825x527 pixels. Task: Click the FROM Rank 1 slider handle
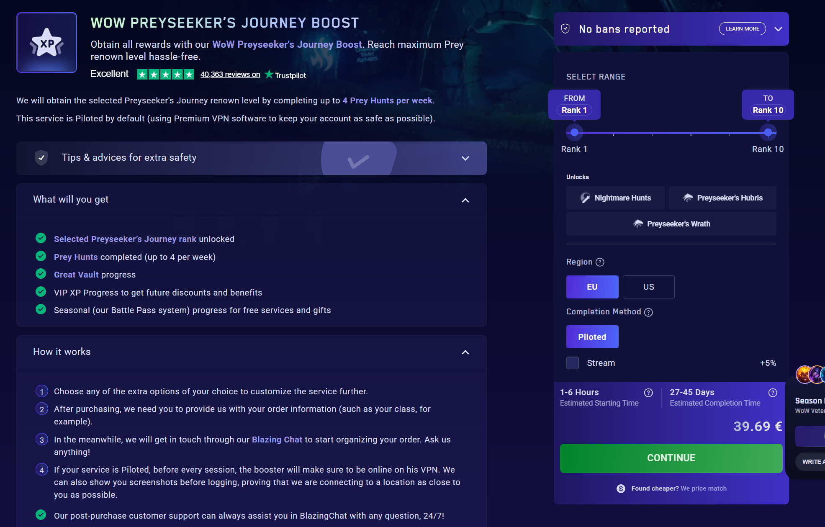coord(574,133)
